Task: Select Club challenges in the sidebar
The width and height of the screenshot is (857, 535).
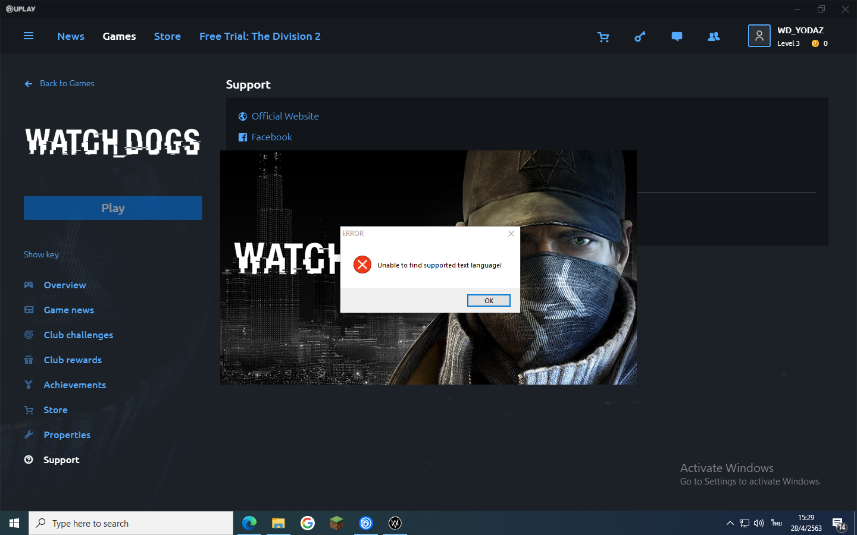Action: point(79,335)
